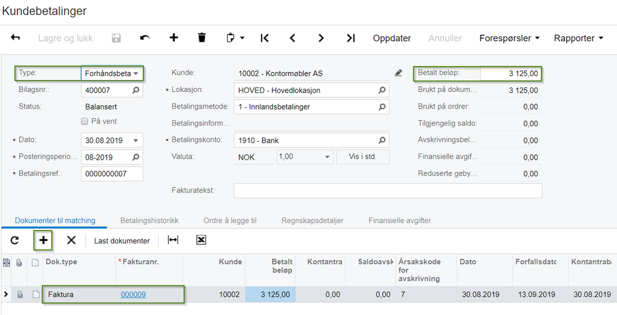Image resolution: width=617 pixels, height=315 pixels.
Task: Click the delete trash can icon
Action: click(202, 38)
